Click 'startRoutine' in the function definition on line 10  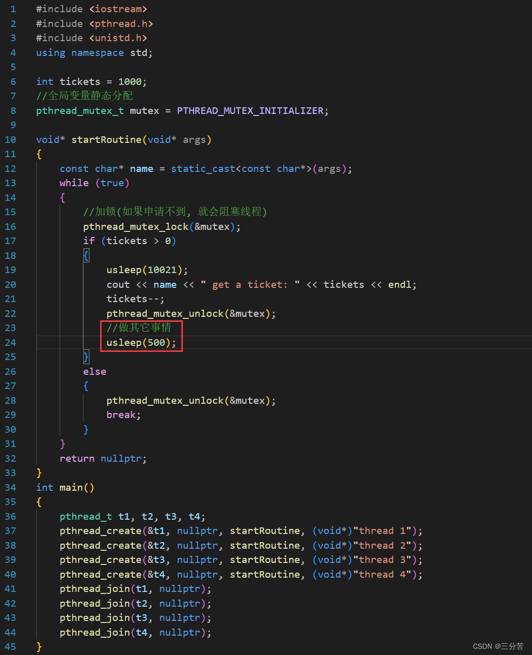click(x=106, y=139)
